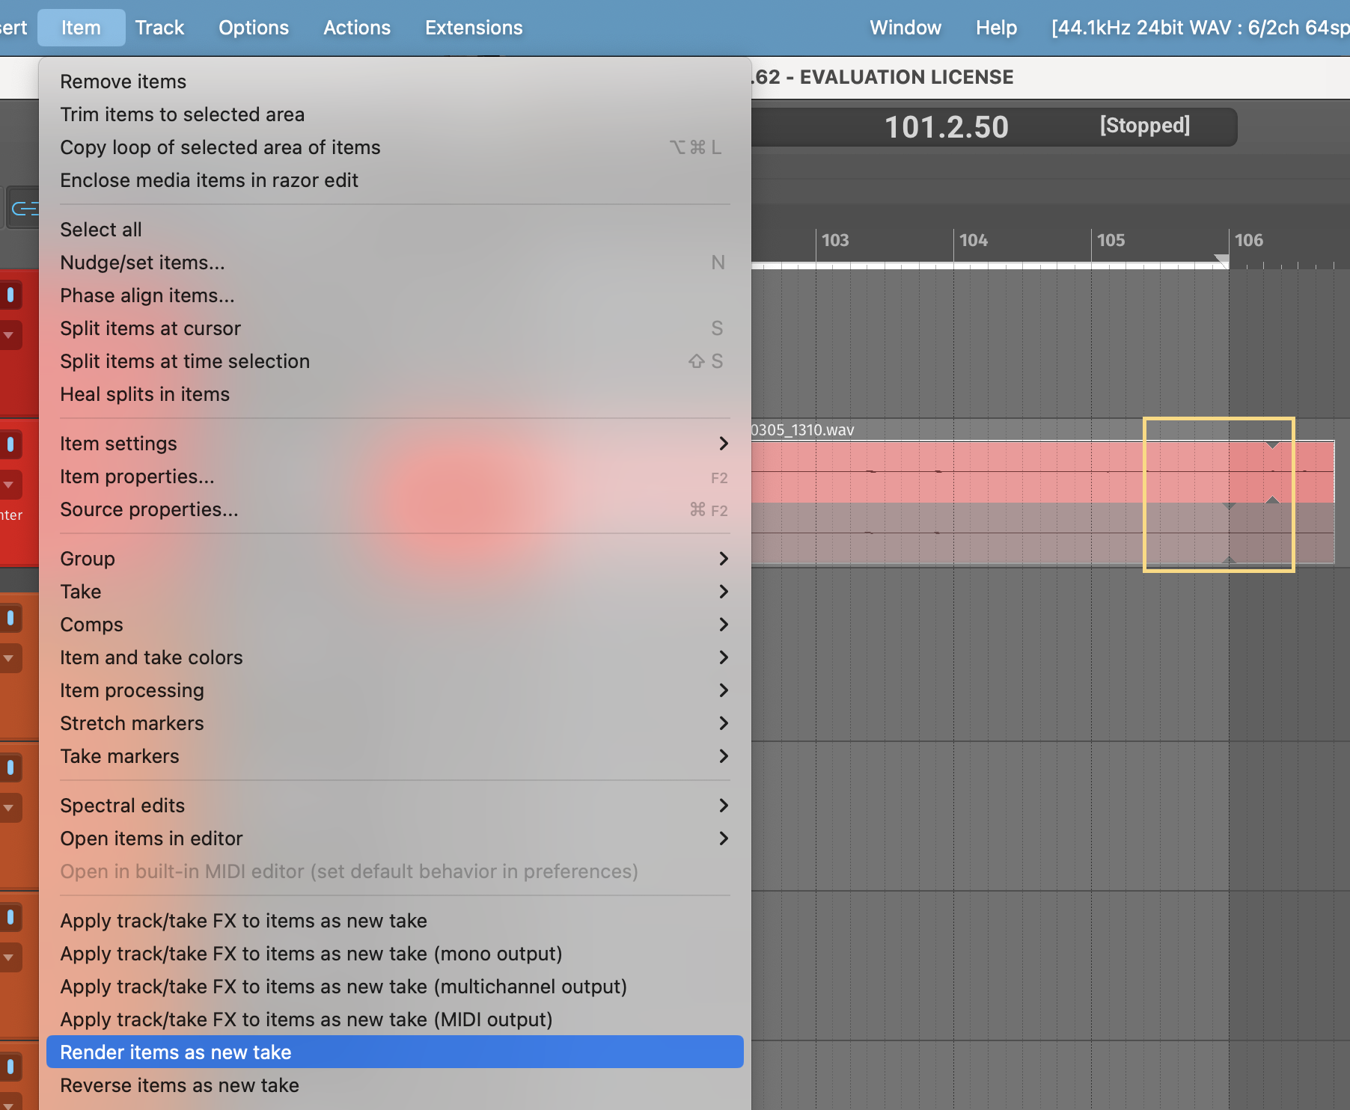Toggle the blue pill button on the topmost red track

click(x=10, y=295)
